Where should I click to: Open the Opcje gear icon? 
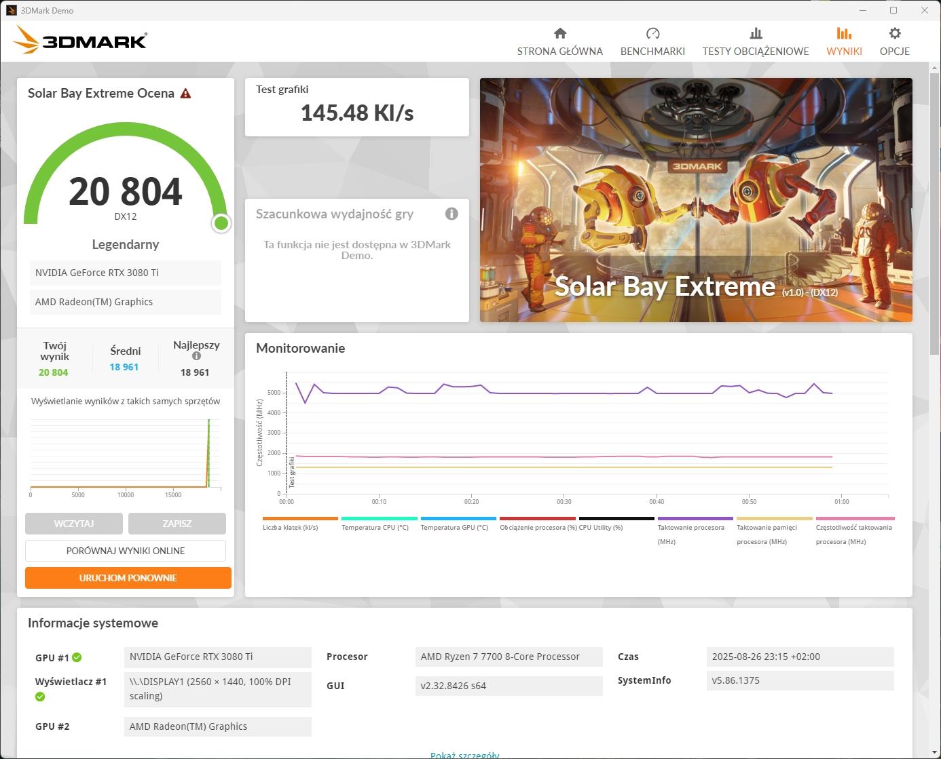coord(894,34)
